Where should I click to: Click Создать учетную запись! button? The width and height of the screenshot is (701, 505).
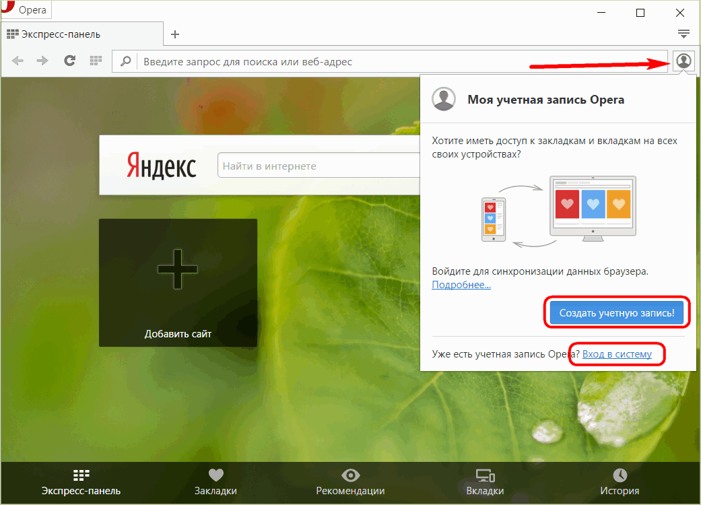[617, 313]
